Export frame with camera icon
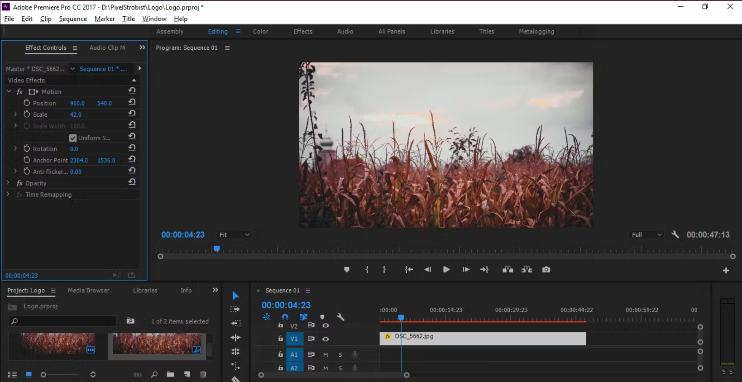The image size is (742, 382). [x=546, y=270]
